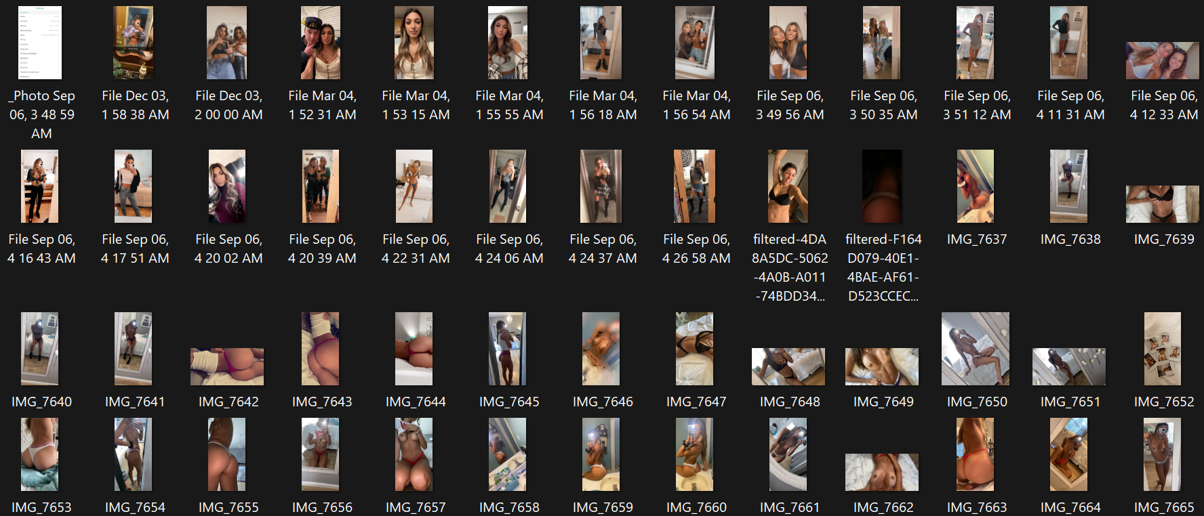This screenshot has height=516, width=1204.
Task: Select file IMG_7652
Action: click(x=1163, y=349)
